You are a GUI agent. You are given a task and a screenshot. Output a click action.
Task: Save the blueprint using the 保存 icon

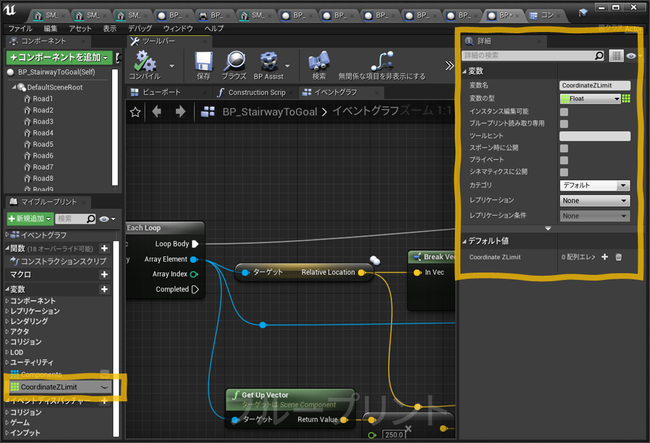pos(204,65)
